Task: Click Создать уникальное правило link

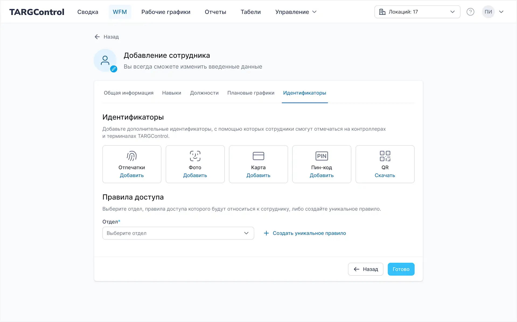Action: (309, 233)
